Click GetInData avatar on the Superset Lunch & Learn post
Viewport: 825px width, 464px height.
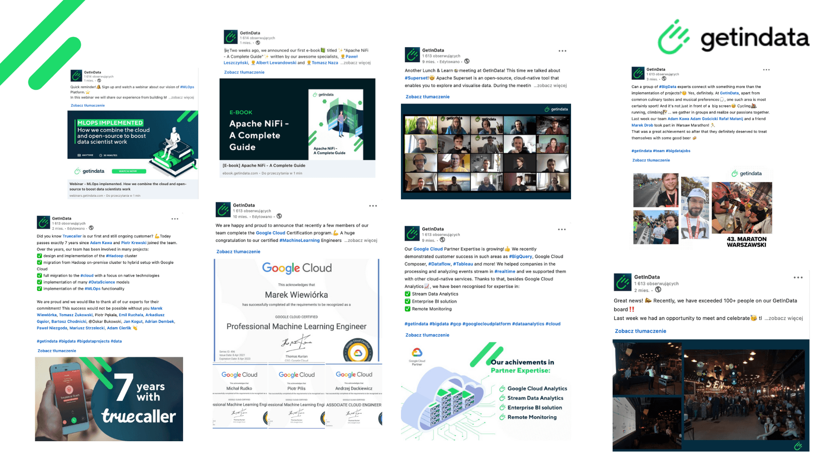412,55
